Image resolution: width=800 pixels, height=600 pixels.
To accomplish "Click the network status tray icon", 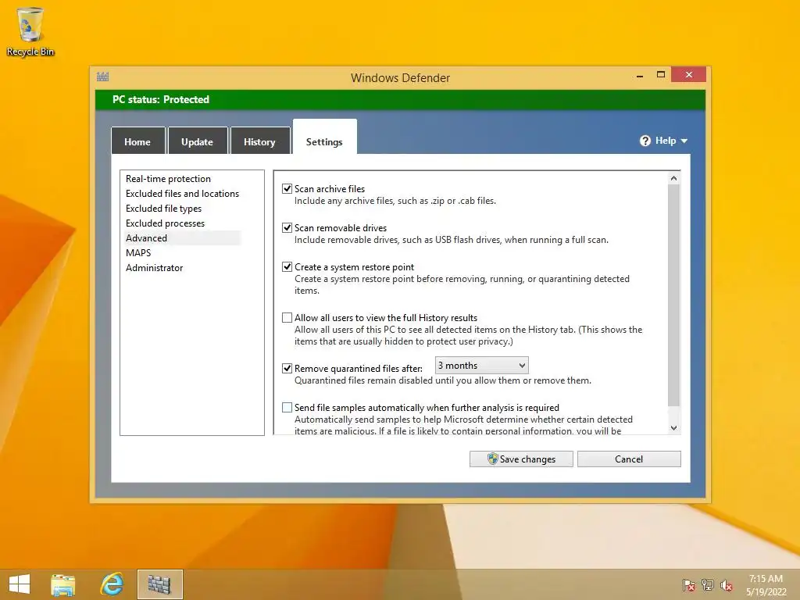I will 708,584.
